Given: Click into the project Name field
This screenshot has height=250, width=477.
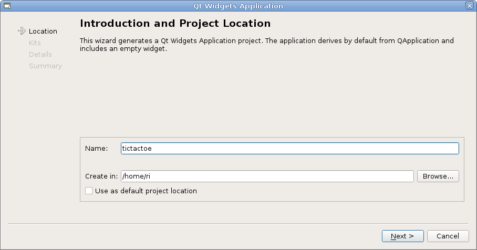Looking at the screenshot, I should pos(289,149).
